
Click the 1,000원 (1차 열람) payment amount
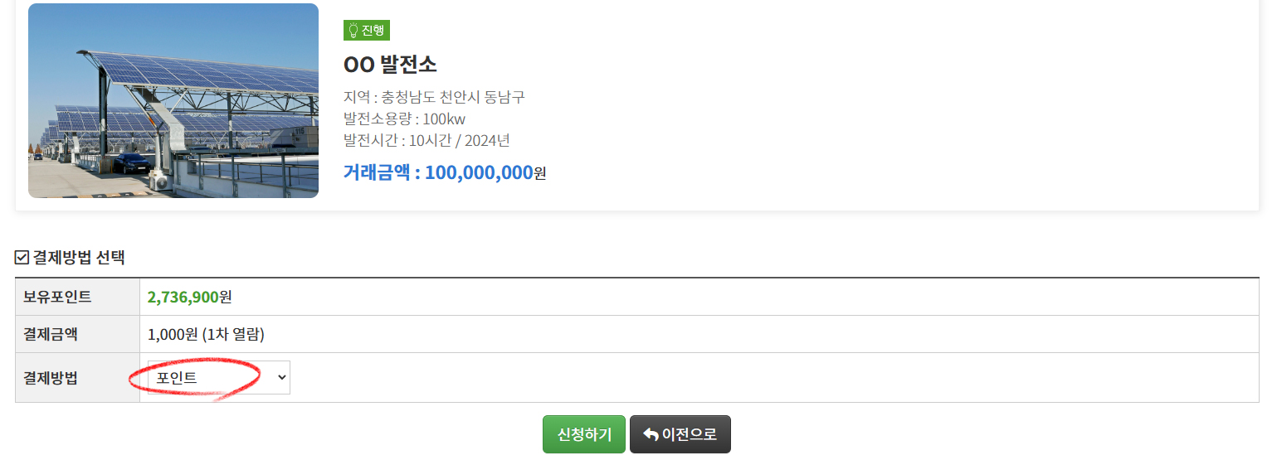point(206,335)
